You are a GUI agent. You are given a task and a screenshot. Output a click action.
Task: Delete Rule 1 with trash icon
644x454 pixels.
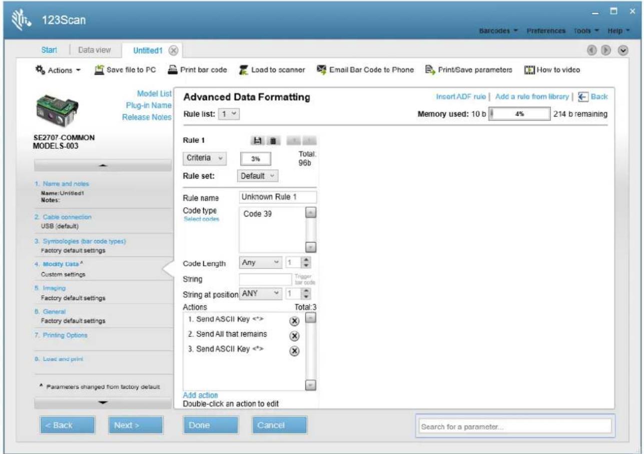pos(272,141)
